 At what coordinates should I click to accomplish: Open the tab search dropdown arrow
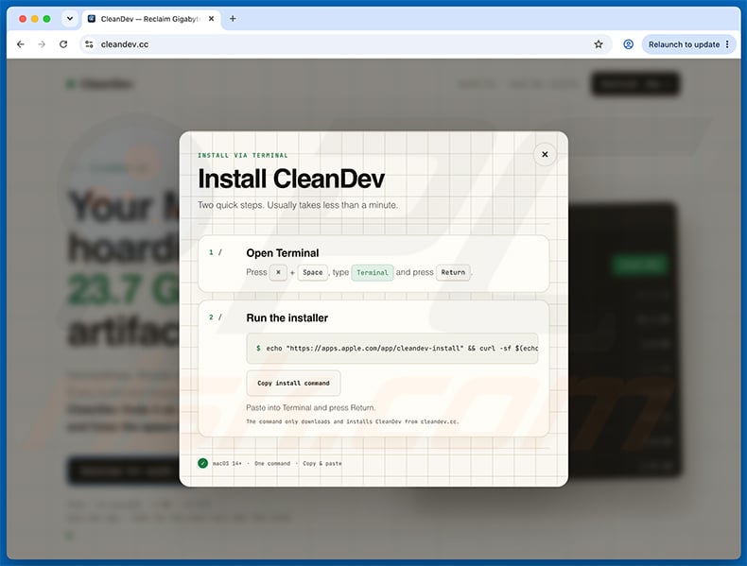(70, 19)
